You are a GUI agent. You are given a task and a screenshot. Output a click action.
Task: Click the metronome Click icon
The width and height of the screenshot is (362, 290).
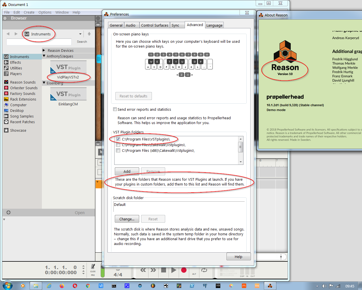click(x=93, y=266)
